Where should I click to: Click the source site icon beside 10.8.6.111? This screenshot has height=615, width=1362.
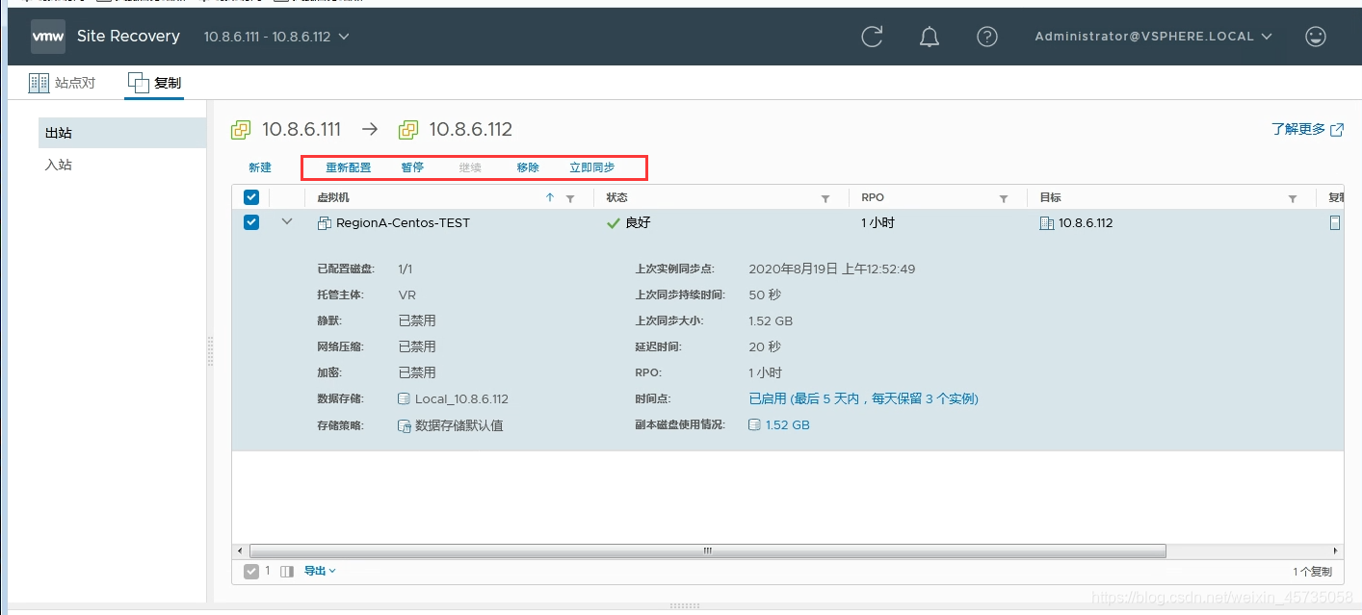pyautogui.click(x=241, y=130)
